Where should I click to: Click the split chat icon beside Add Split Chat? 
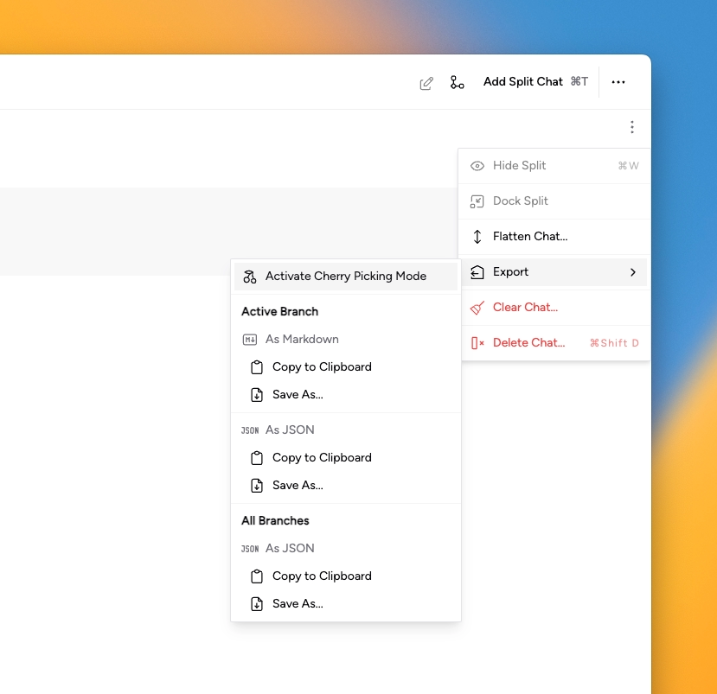[457, 82]
